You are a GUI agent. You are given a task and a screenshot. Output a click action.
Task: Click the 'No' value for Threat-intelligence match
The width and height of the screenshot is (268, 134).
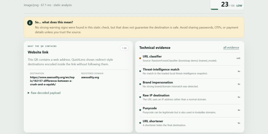coord(239,71)
